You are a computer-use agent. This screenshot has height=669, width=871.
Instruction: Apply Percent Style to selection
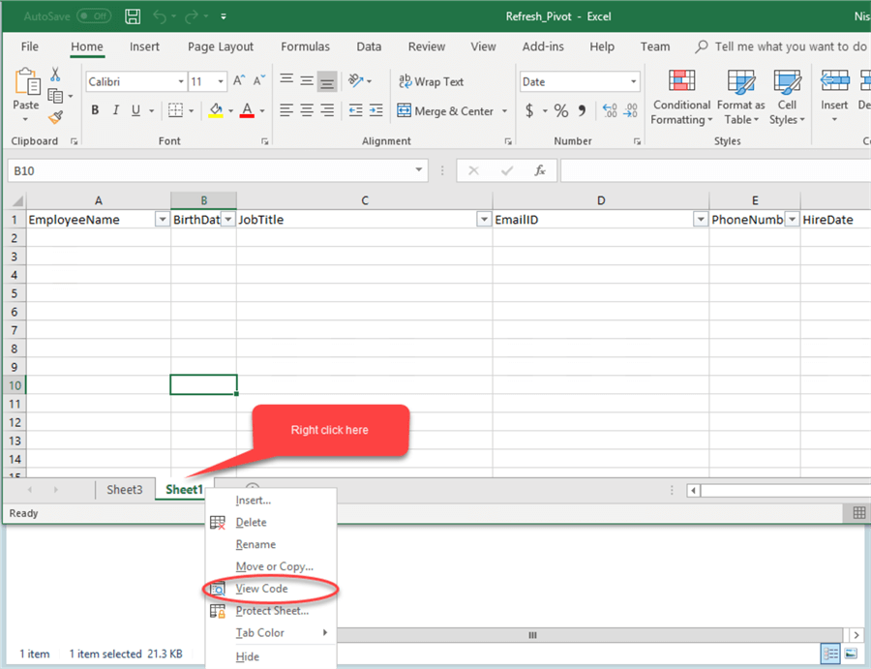pos(559,110)
